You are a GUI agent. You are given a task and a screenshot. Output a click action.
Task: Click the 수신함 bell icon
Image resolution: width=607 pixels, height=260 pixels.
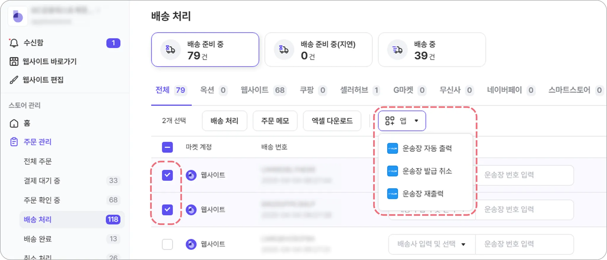pos(14,43)
